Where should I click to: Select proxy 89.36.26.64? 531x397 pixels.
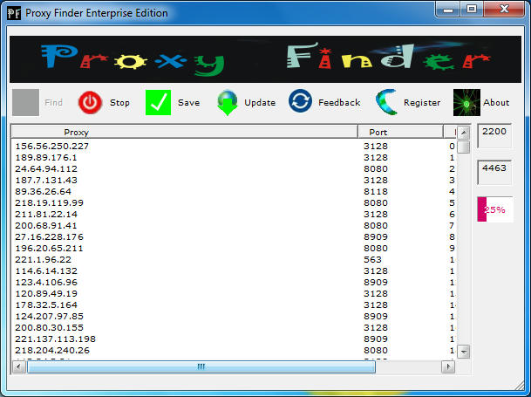(x=43, y=192)
